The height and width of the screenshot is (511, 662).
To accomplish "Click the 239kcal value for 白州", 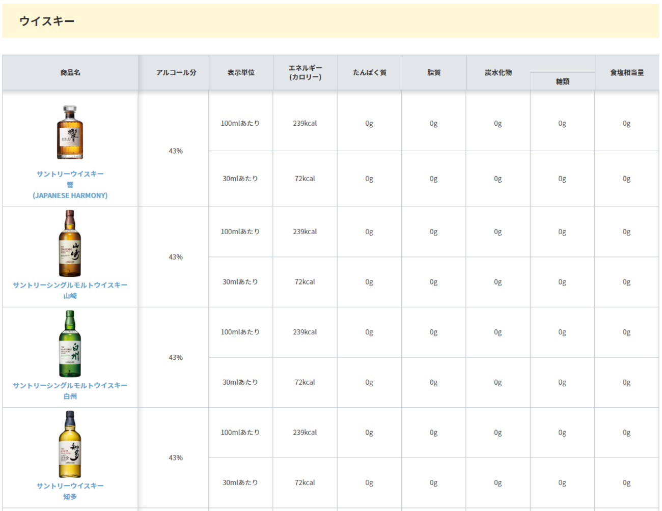I will pos(305,332).
